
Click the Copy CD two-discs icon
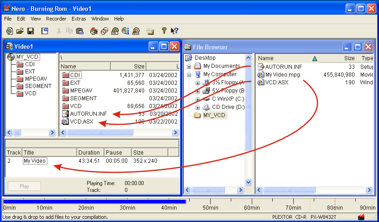pyautogui.click(x=104, y=31)
